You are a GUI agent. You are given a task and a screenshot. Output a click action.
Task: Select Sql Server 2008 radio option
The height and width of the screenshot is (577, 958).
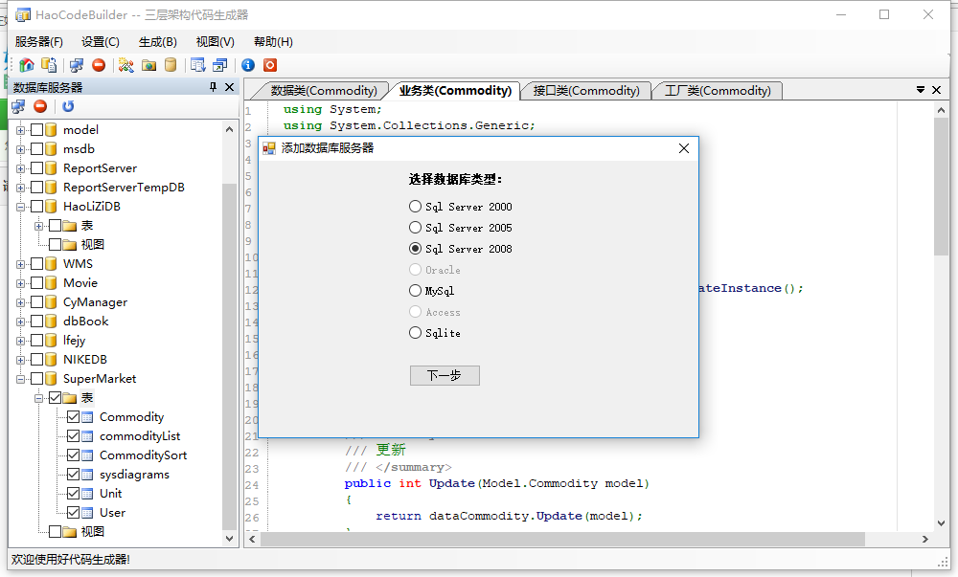click(461, 249)
